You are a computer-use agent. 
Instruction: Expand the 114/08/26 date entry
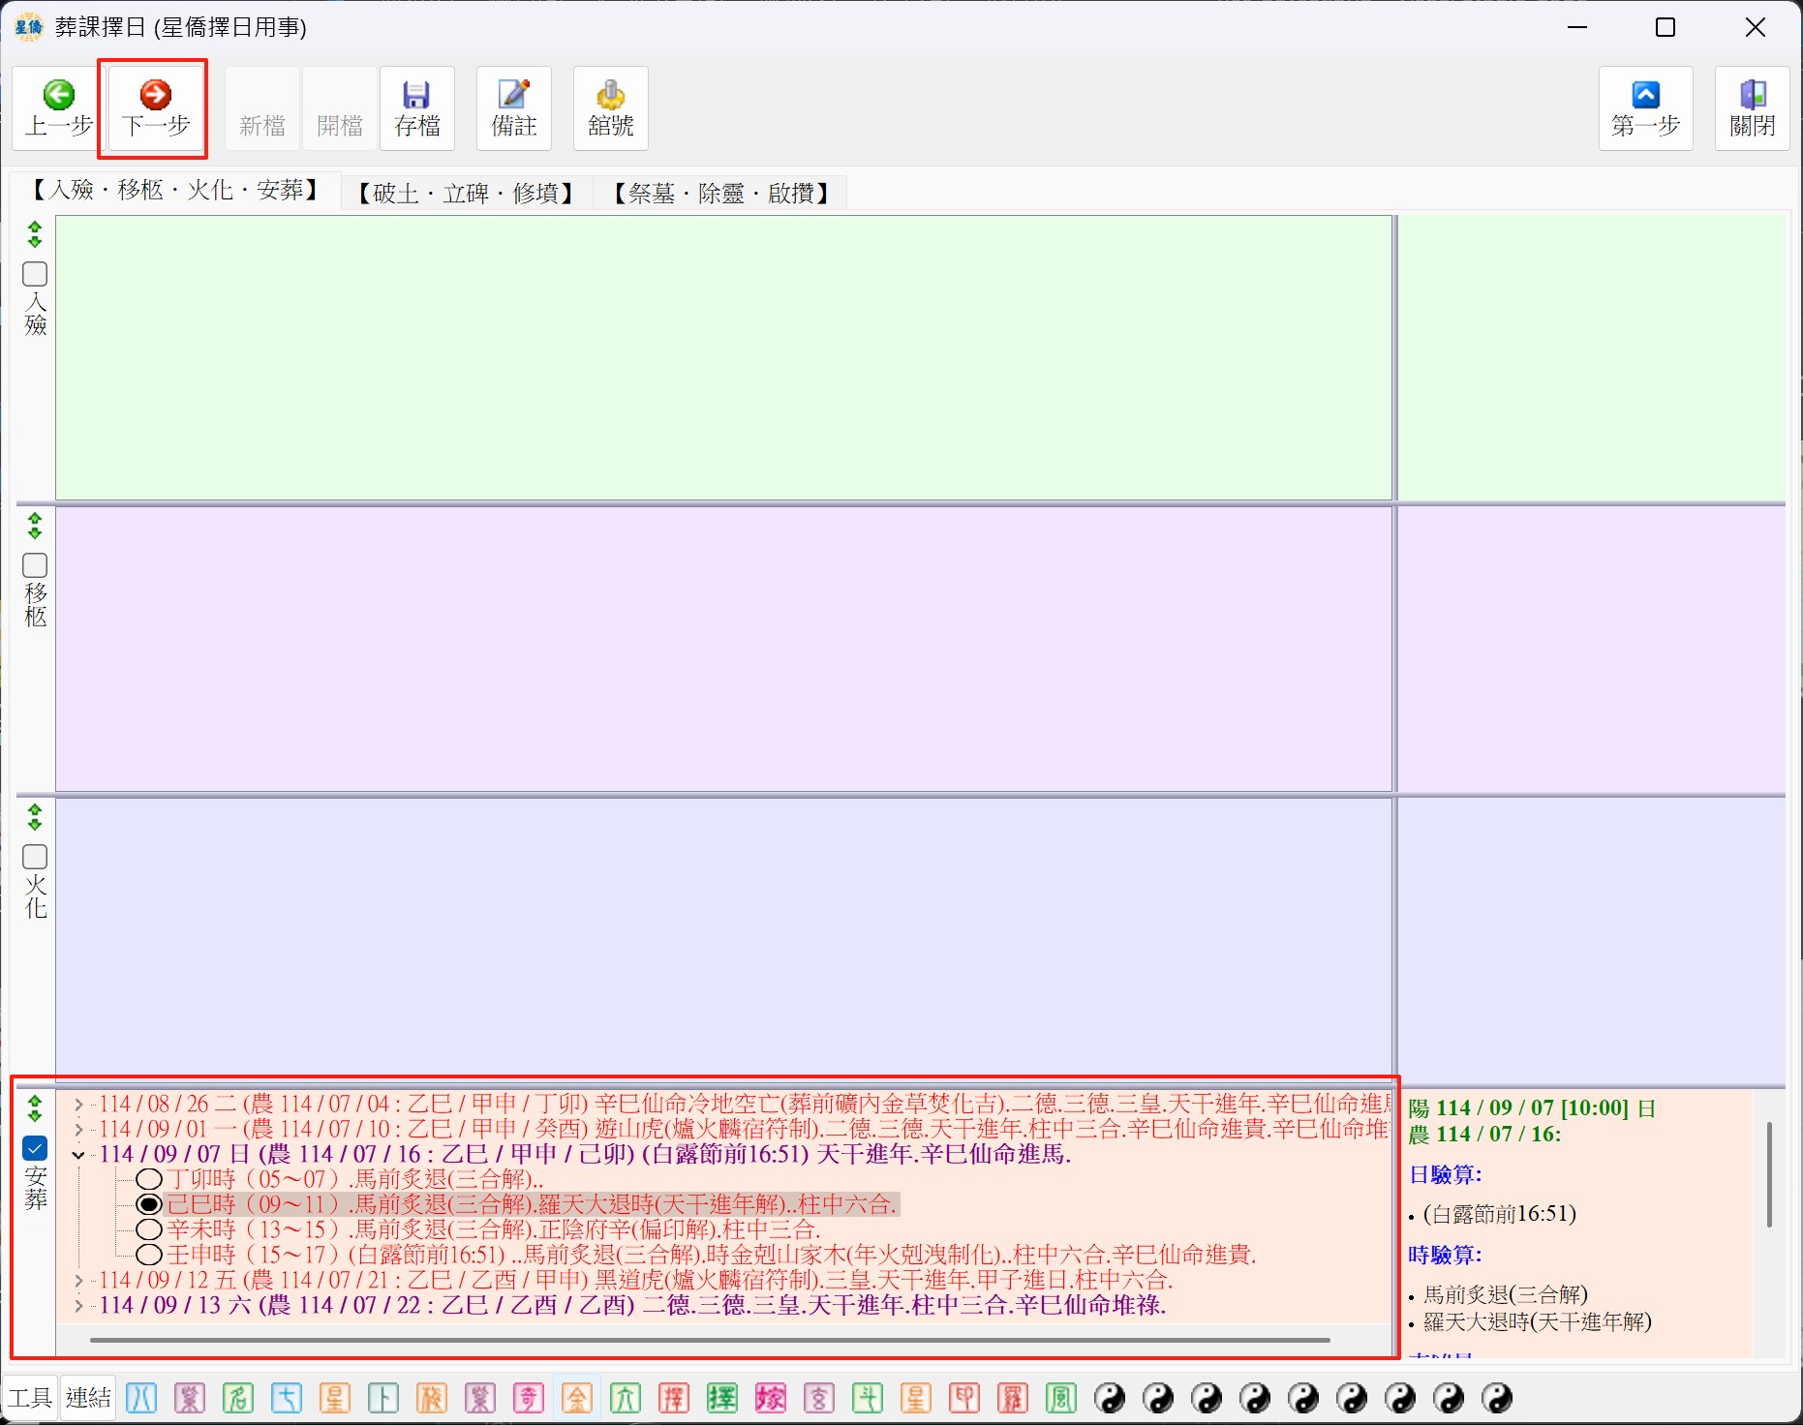coord(78,1104)
